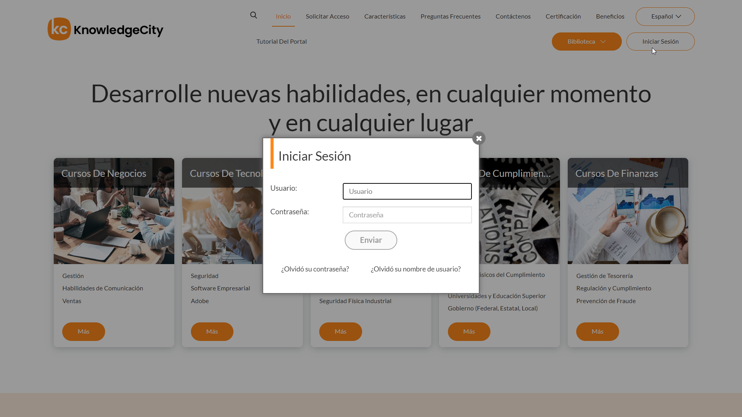Open Solicitar Acceso menu item
Image resolution: width=742 pixels, height=417 pixels.
[327, 16]
